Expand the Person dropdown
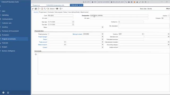The width and height of the screenshot is (170, 95). pos(103,39)
